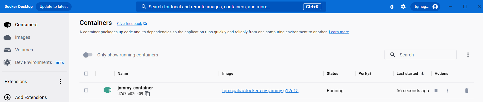Click the BETA badge next to Dev Environments

click(x=60, y=63)
